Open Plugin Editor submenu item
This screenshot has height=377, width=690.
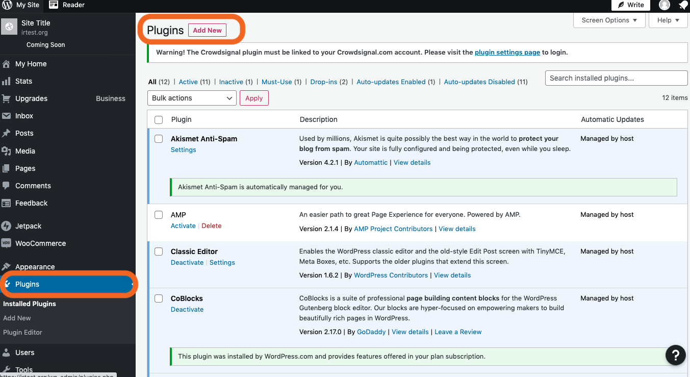(22, 332)
